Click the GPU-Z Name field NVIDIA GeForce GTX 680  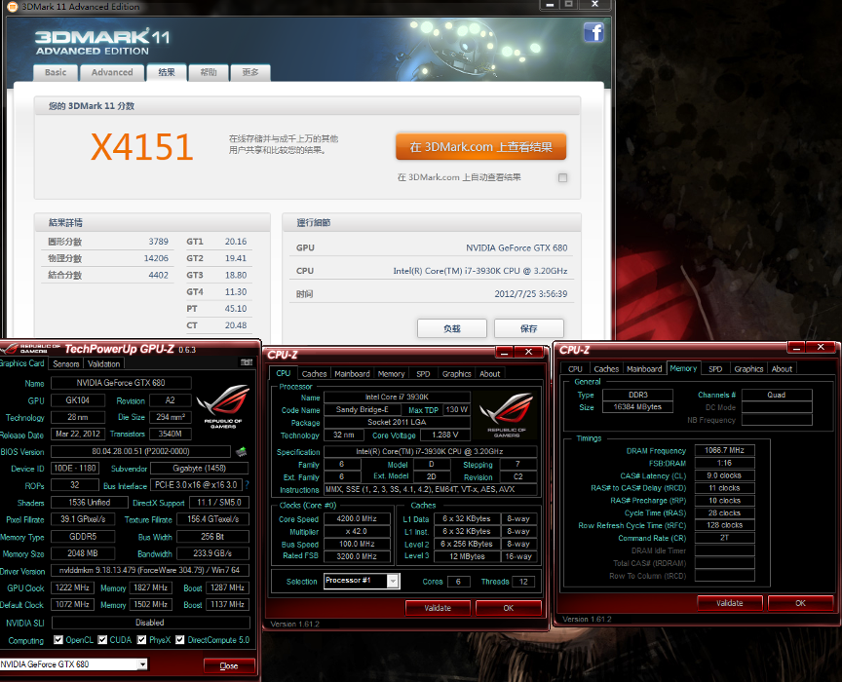click(121, 383)
